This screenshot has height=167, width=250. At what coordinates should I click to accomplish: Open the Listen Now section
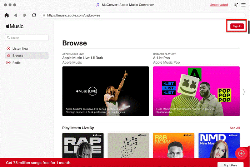[x=20, y=48]
